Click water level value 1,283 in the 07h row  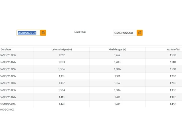[x=117, y=62]
